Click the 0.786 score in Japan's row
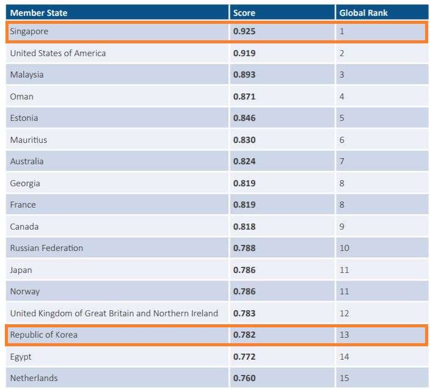 coord(244,270)
